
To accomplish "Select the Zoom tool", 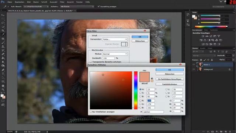I will pos(3,89).
